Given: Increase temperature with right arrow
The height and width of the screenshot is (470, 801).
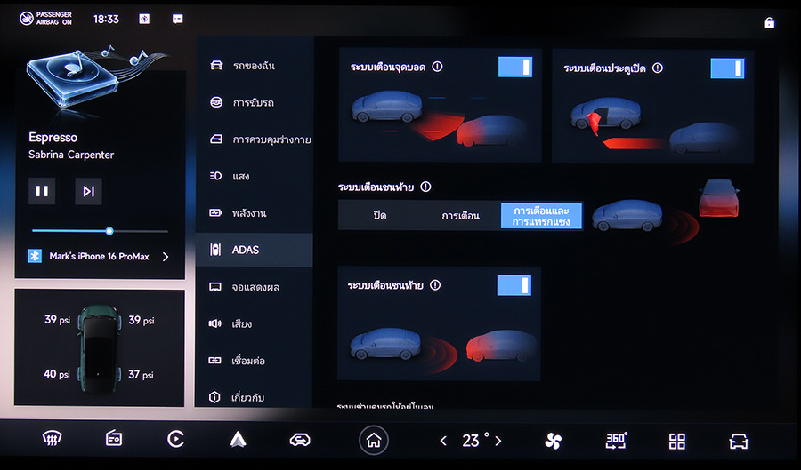Looking at the screenshot, I should tap(498, 441).
